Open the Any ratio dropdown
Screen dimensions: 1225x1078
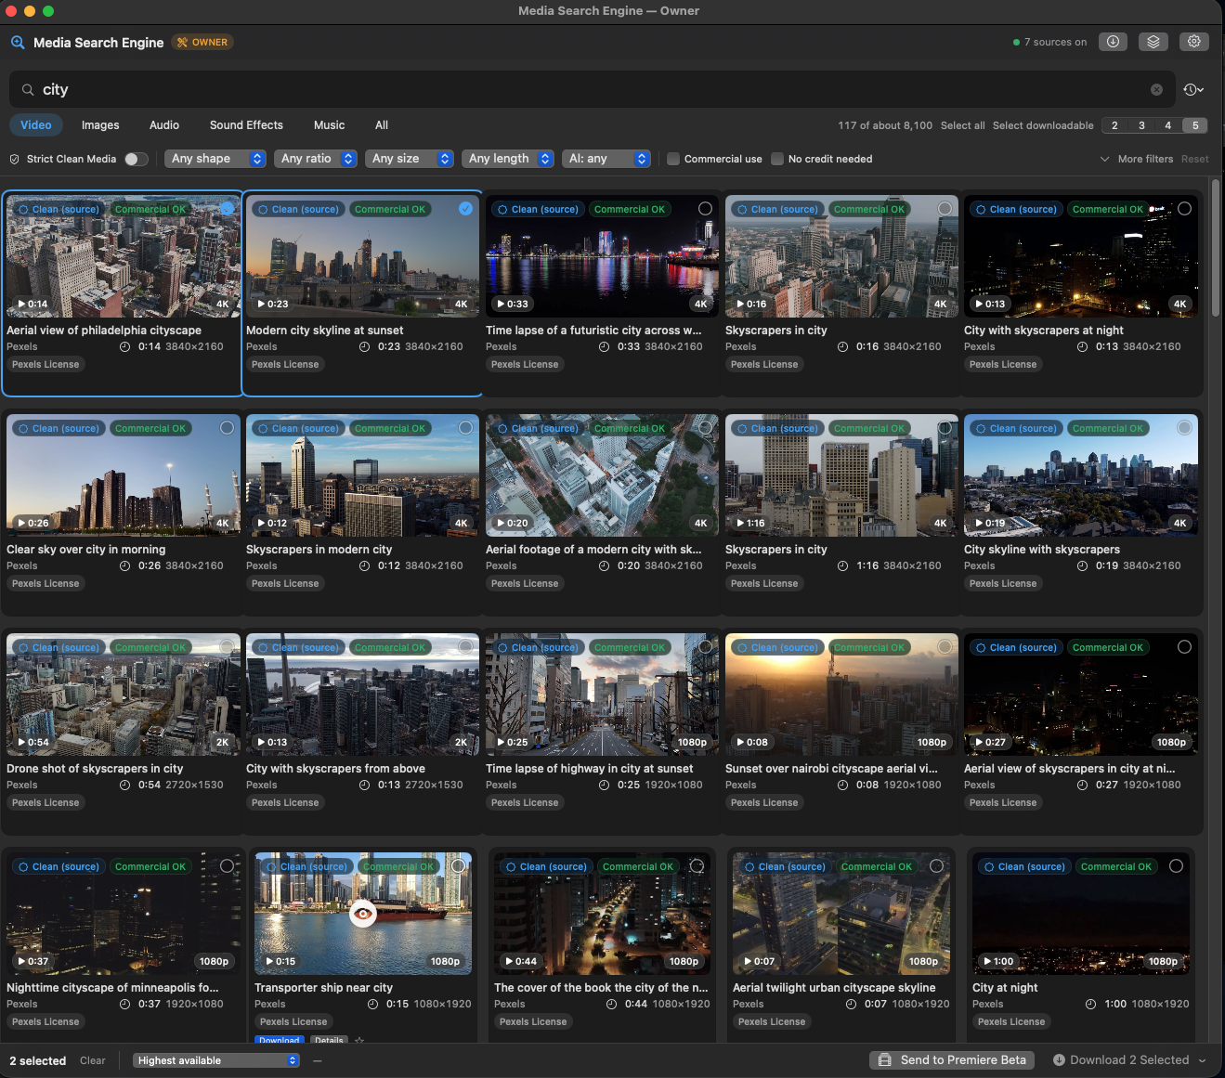click(316, 159)
